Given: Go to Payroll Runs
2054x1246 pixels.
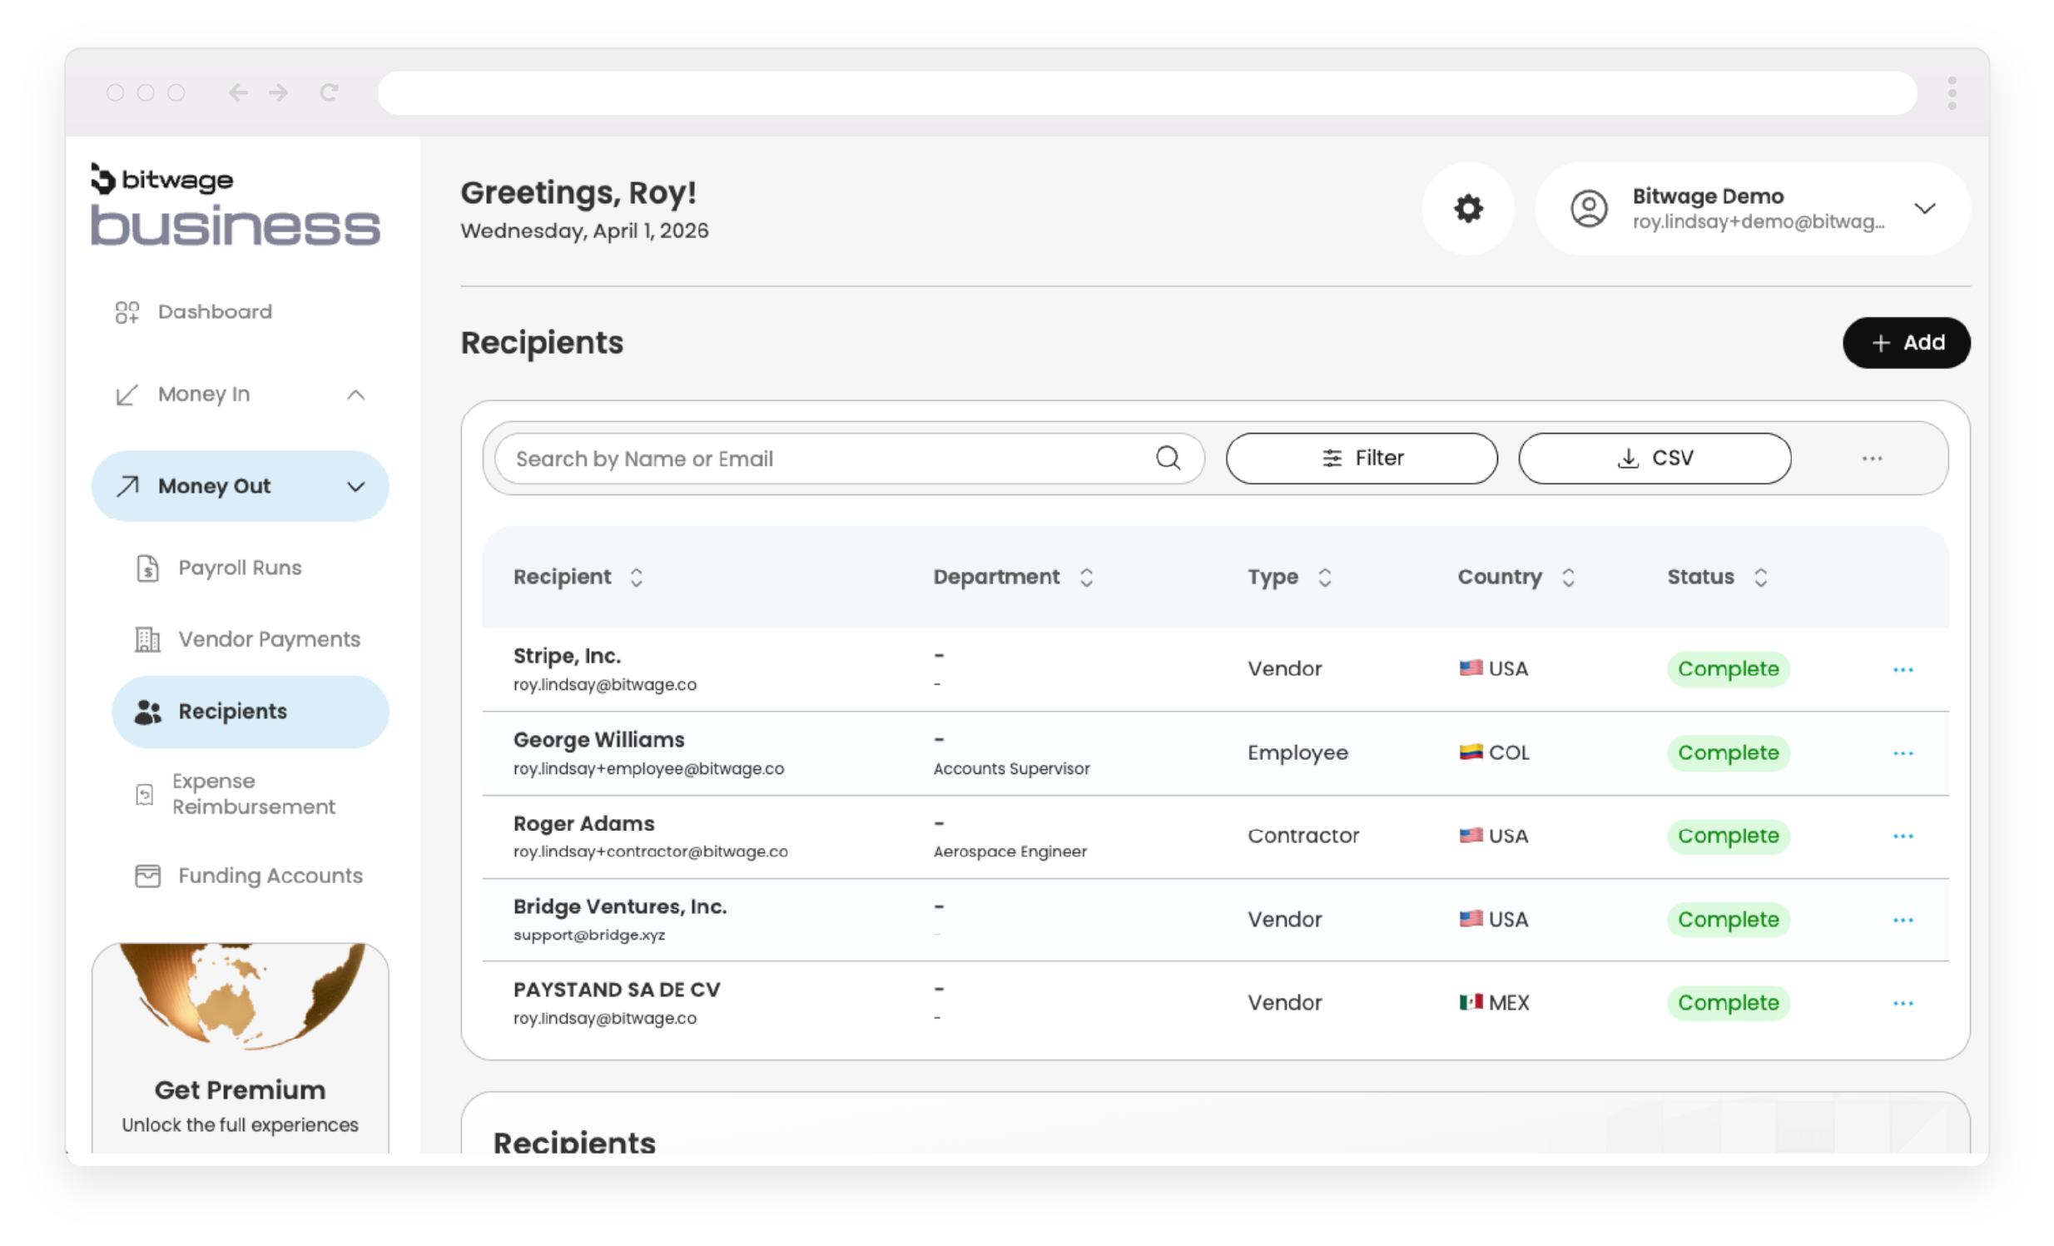Looking at the screenshot, I should point(240,568).
